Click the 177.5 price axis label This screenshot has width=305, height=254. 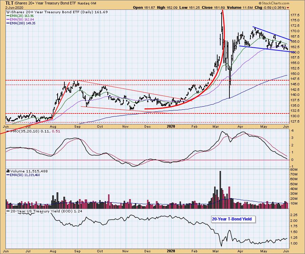(x=295, y=15)
